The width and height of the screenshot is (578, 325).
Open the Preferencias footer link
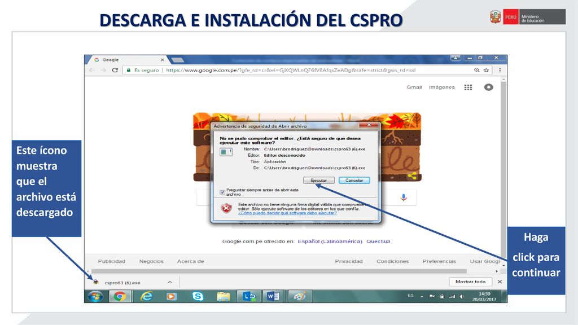click(x=439, y=261)
